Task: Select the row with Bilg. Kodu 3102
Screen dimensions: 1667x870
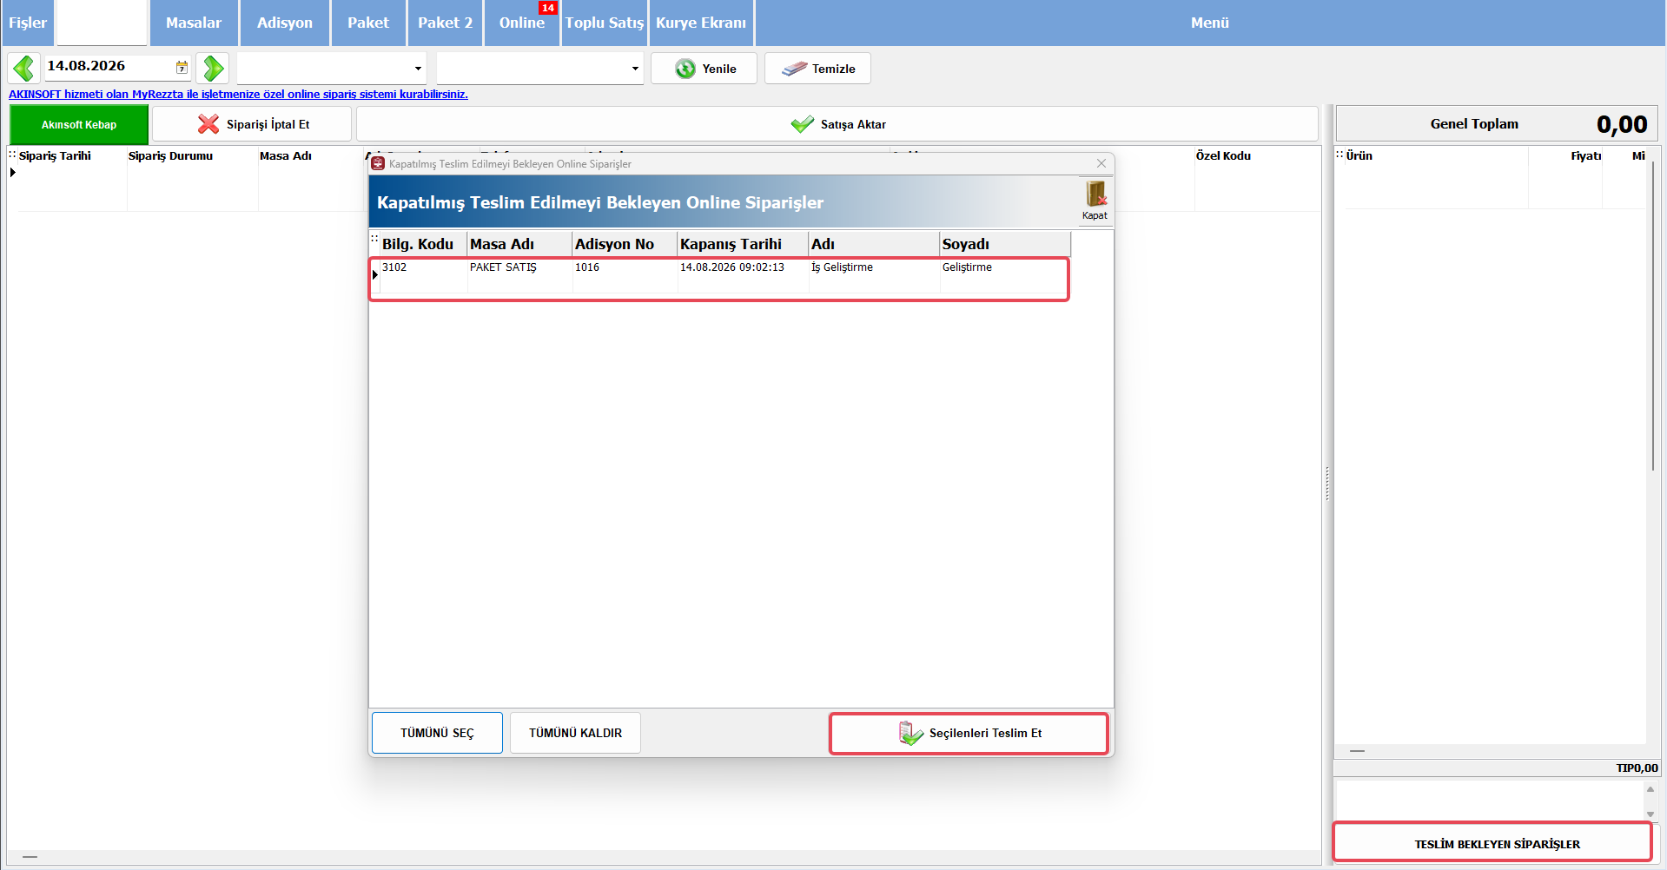Action: coord(719,276)
